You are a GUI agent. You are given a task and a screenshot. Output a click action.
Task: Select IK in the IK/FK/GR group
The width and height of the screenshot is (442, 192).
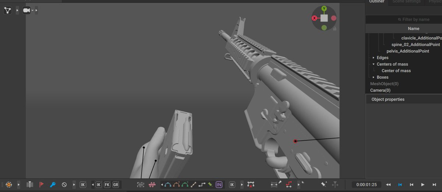[98, 185]
